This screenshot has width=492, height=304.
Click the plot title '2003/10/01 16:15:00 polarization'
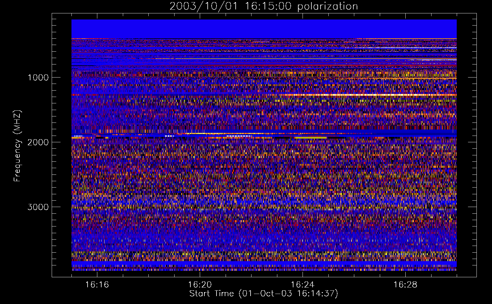pyautogui.click(x=264, y=6)
